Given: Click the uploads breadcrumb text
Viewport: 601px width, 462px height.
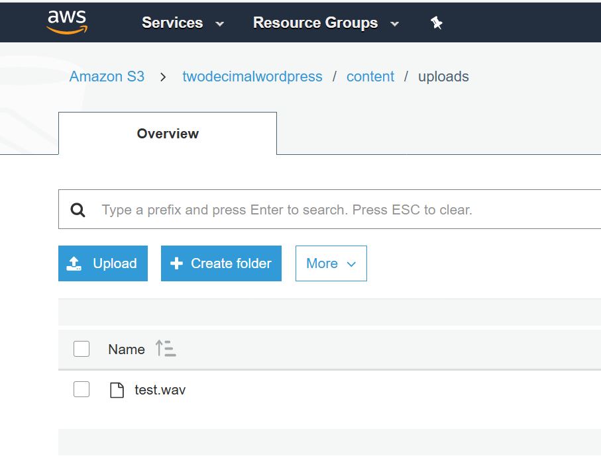Looking at the screenshot, I should (x=443, y=77).
